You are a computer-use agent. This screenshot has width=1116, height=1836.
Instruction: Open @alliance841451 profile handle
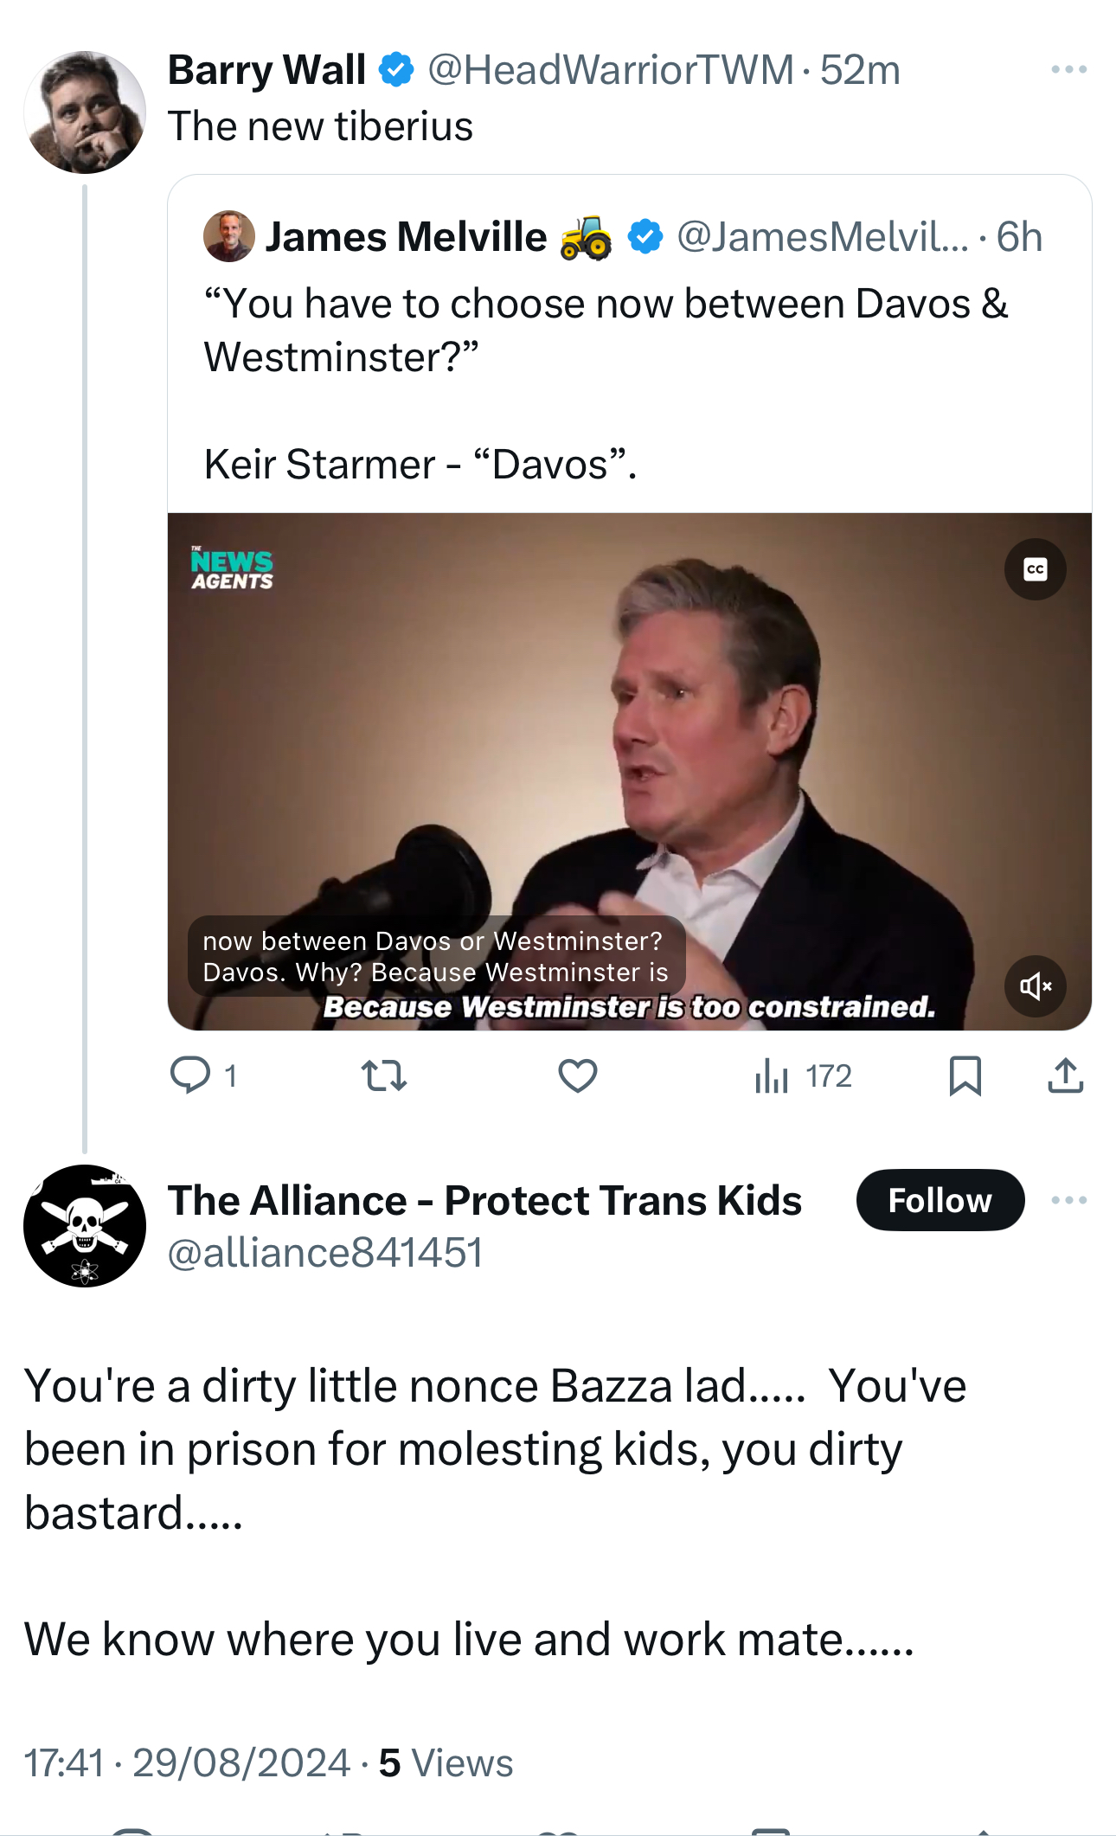(x=324, y=1253)
